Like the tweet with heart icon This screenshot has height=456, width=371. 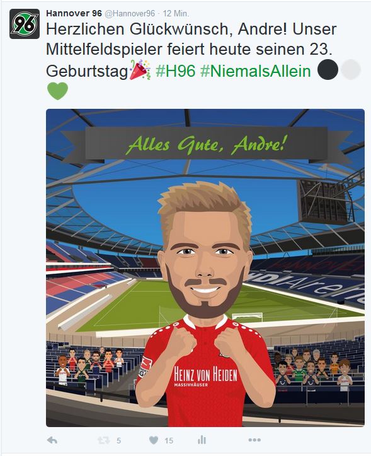point(154,440)
